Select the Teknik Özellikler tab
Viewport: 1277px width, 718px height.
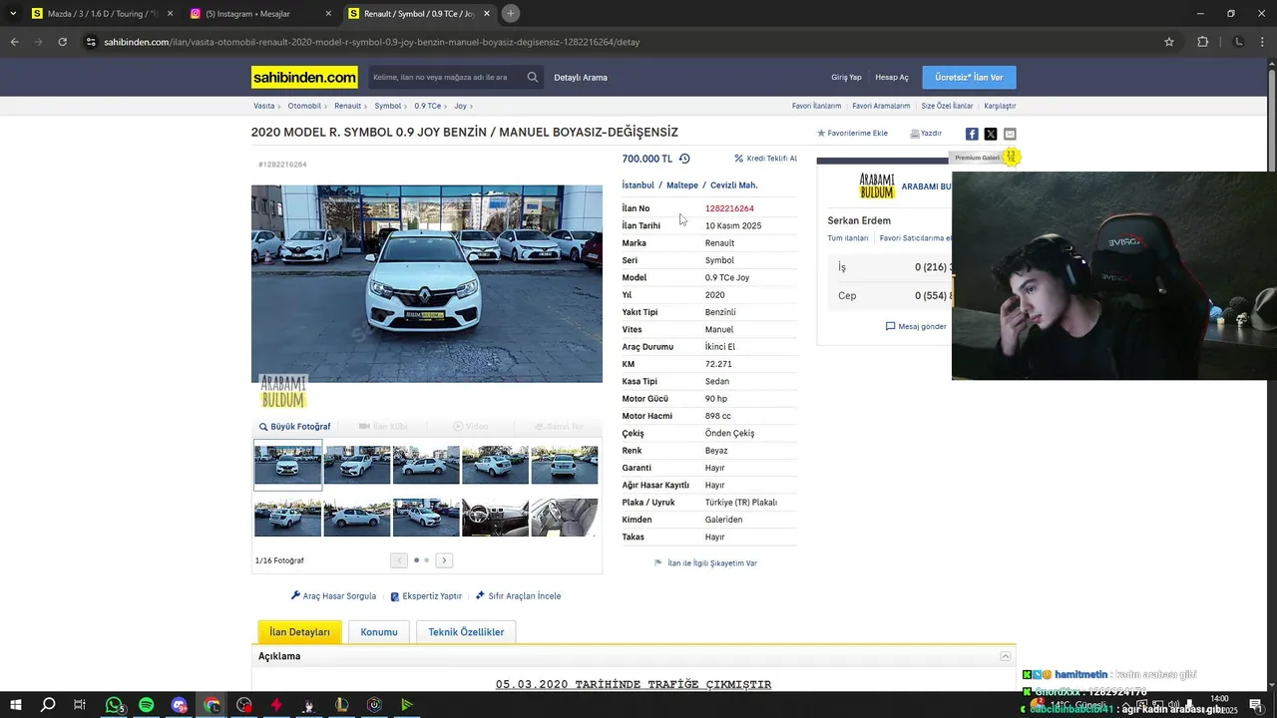466,632
